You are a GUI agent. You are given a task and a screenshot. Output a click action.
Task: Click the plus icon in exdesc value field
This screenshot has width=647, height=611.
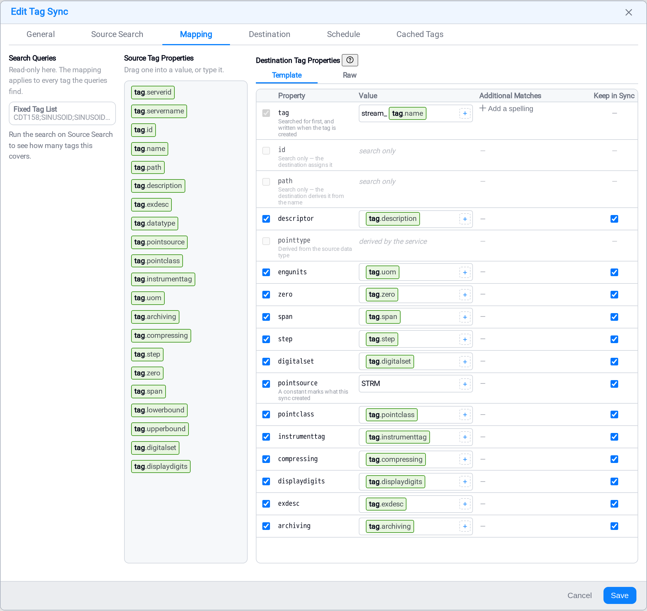465,504
